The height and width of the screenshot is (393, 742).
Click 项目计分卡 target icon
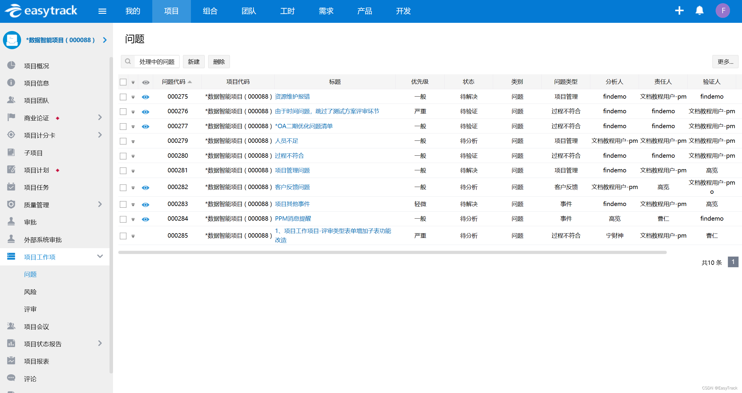click(x=11, y=135)
